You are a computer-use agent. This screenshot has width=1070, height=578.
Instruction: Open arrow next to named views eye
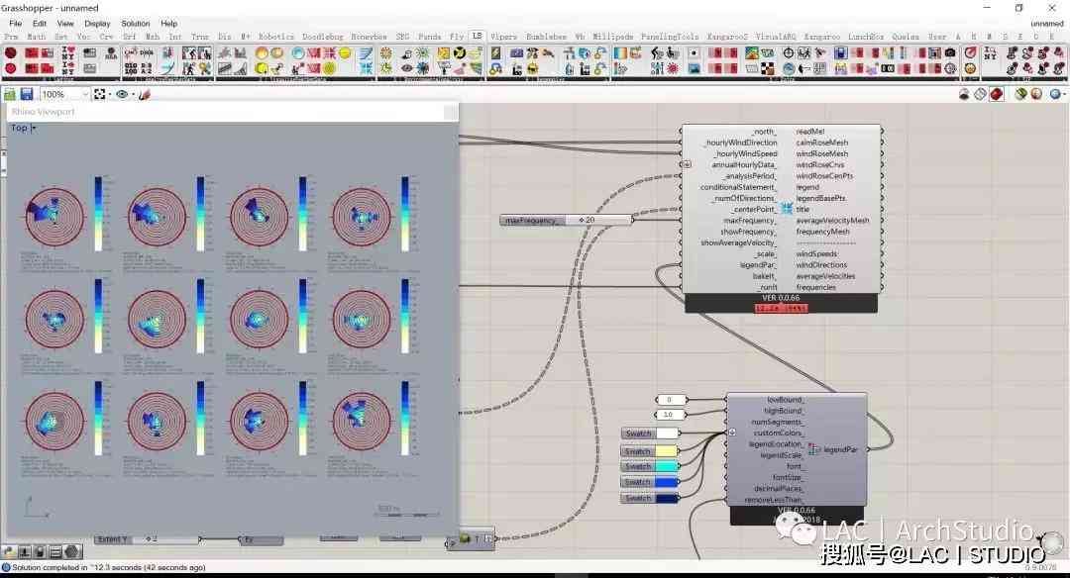(133, 94)
